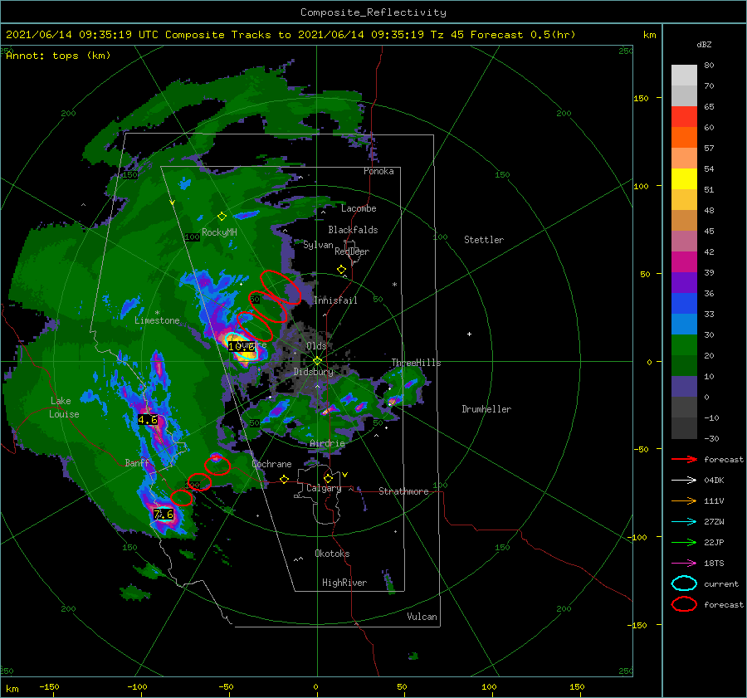Click the yellow diamond marker above RockyMH
The image size is (747, 698).
click(x=222, y=217)
